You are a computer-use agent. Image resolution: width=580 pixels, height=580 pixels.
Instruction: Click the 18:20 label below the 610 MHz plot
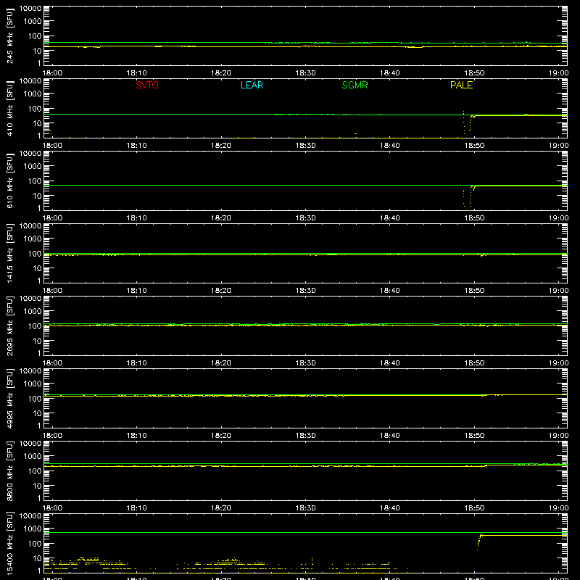221,218
